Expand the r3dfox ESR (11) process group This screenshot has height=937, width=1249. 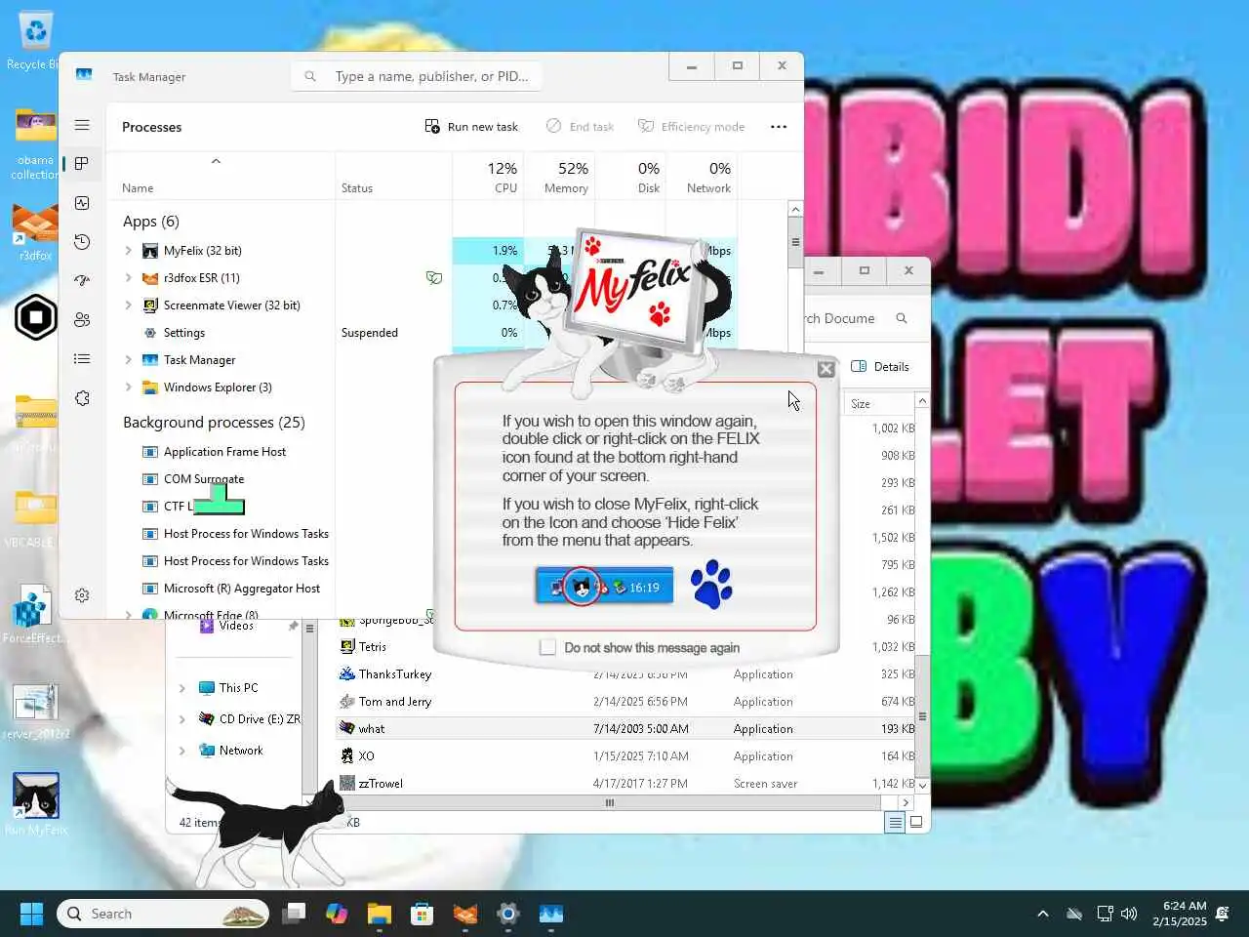[128, 278]
